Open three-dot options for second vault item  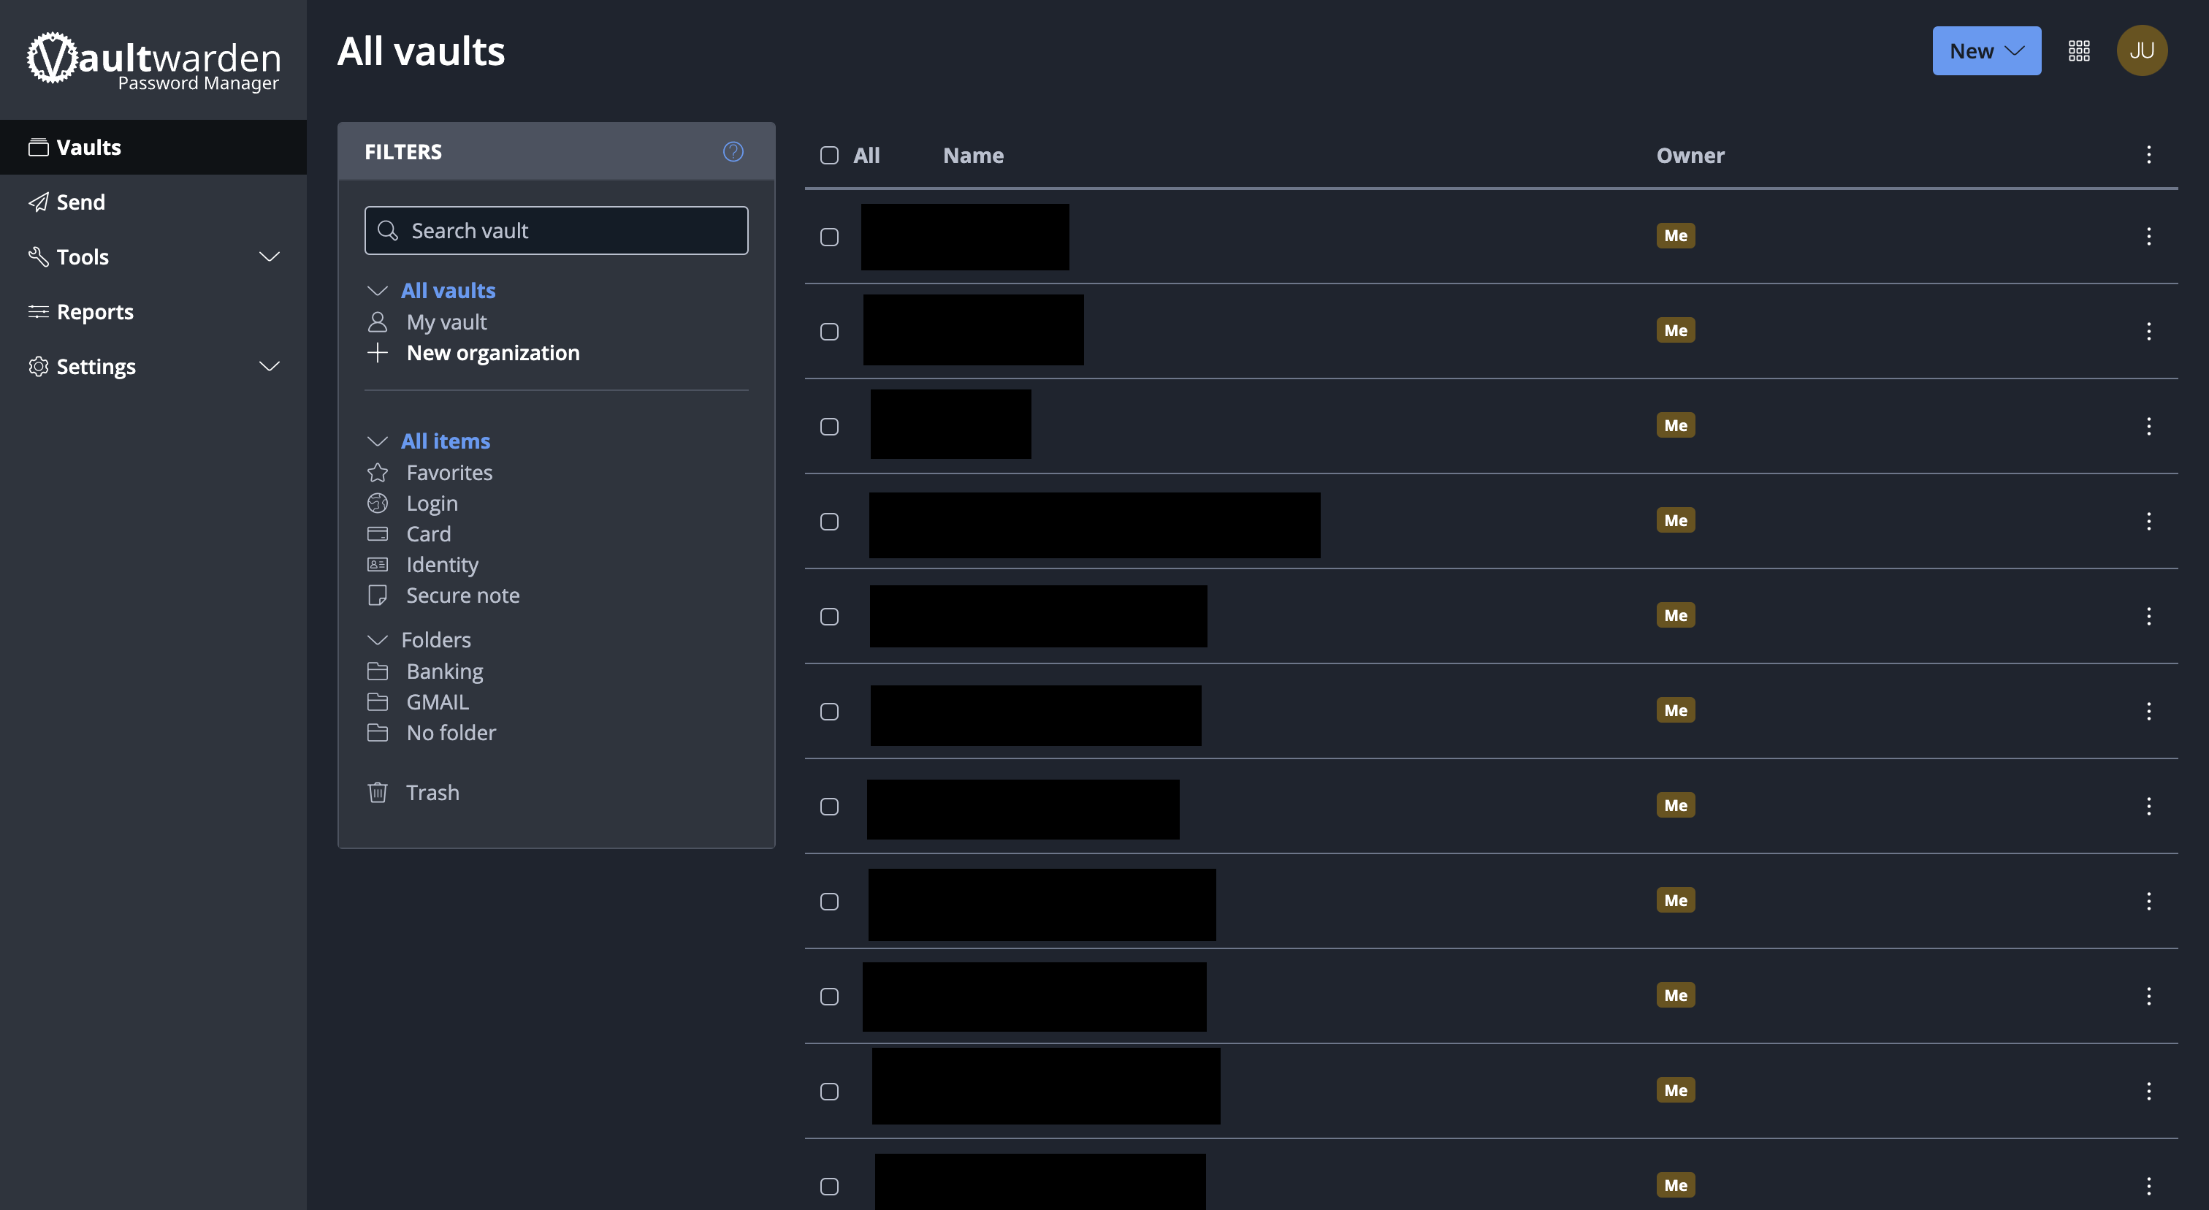tap(2148, 331)
